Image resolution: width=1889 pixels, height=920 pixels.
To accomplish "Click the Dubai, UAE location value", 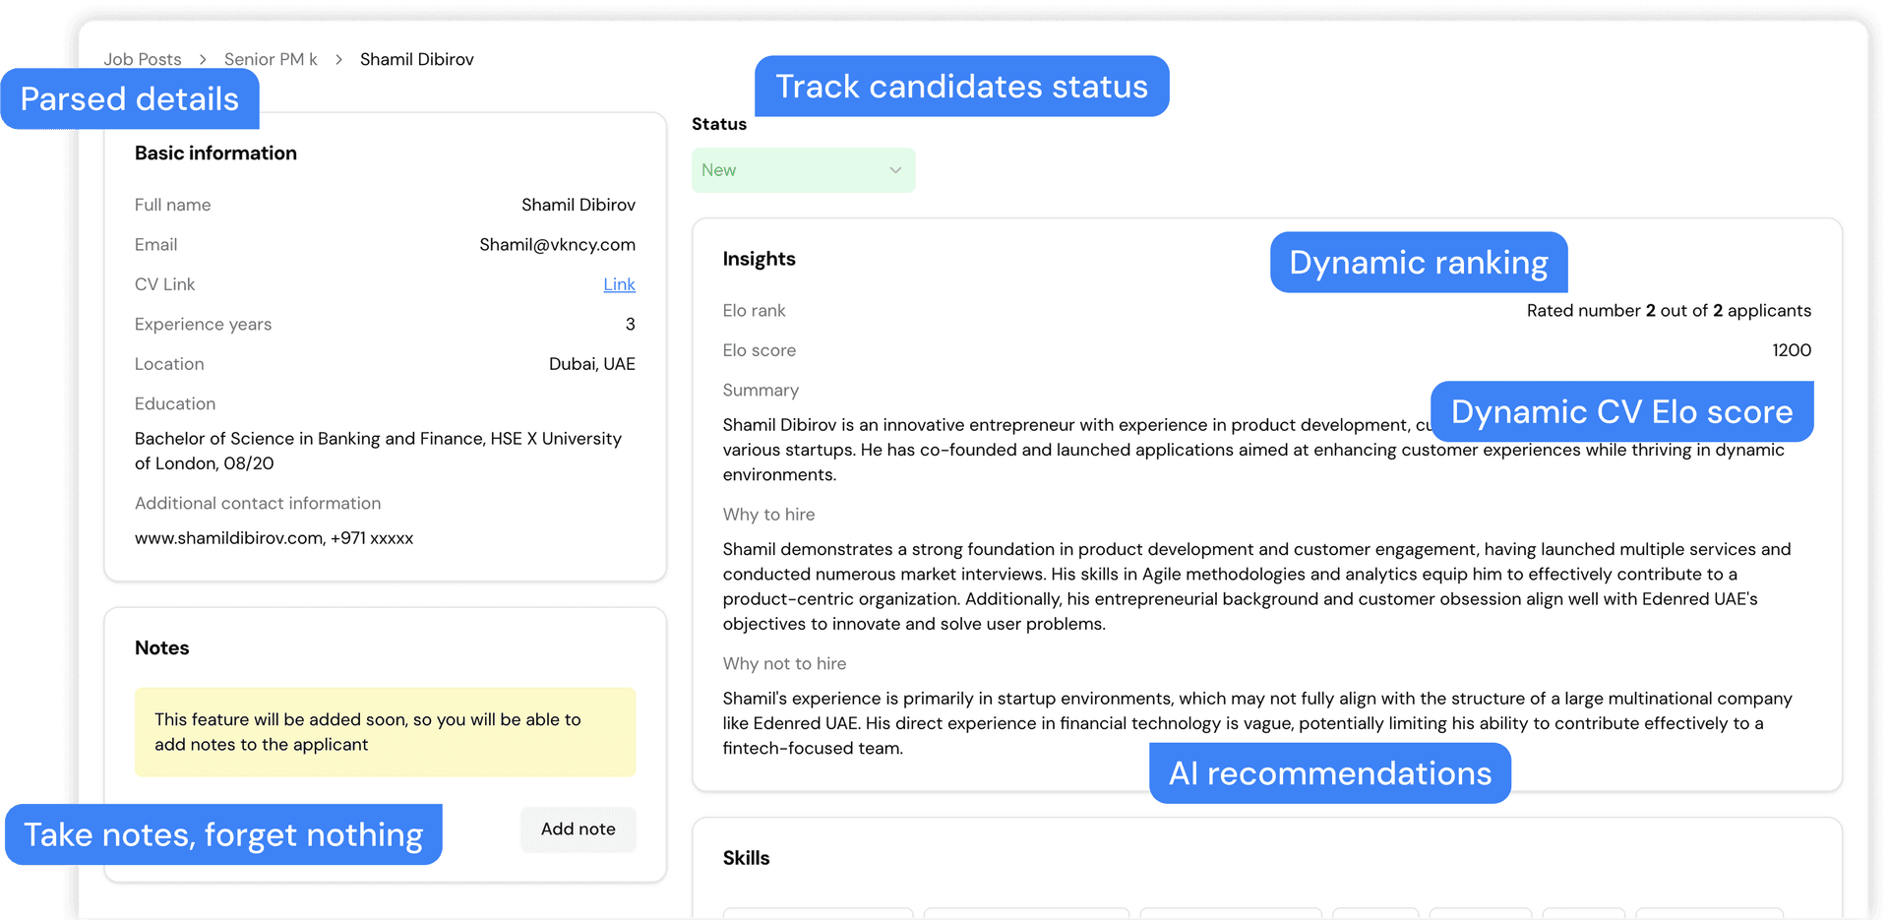I will tap(592, 364).
